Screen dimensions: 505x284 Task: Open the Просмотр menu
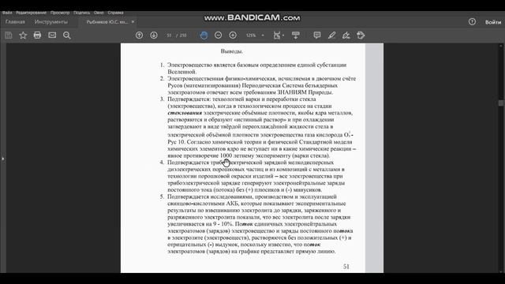tap(60, 13)
